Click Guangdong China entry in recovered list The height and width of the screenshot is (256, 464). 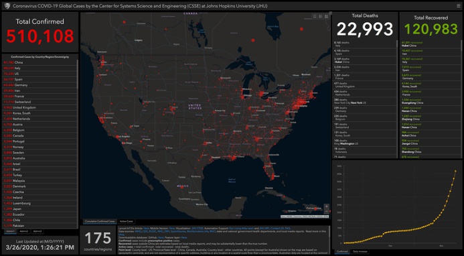click(x=431, y=101)
